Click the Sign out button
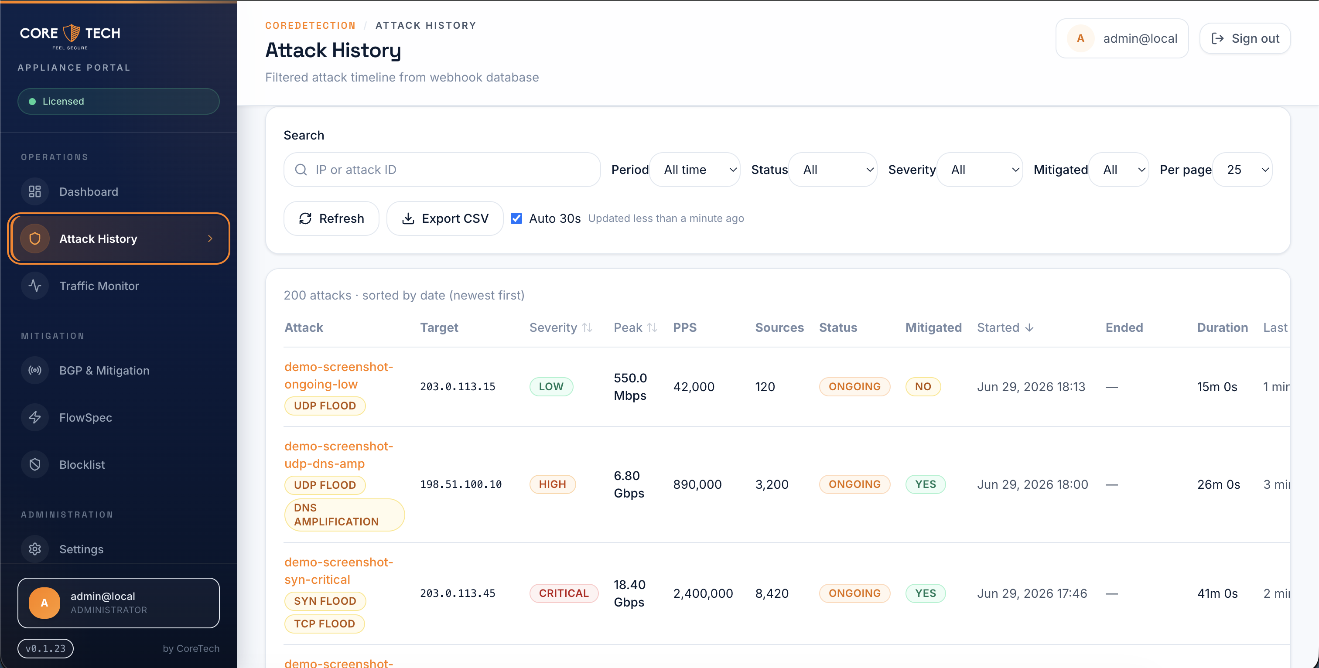This screenshot has width=1319, height=668. [1245, 38]
